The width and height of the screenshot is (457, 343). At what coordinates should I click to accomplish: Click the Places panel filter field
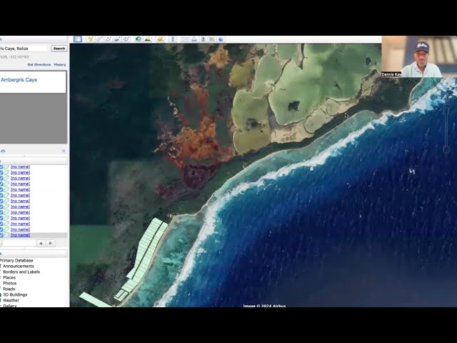pos(19,243)
